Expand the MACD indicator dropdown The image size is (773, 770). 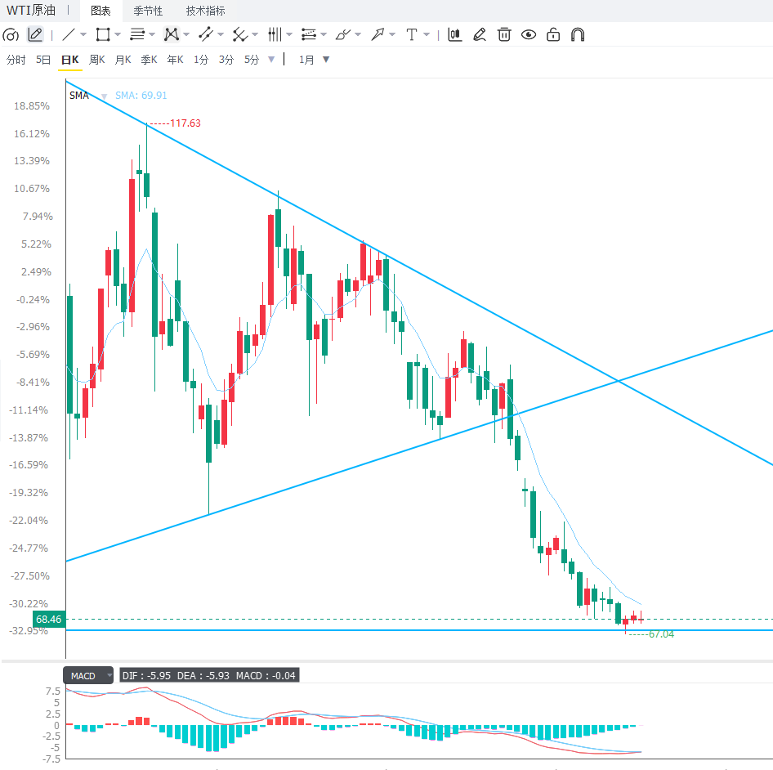coord(109,675)
